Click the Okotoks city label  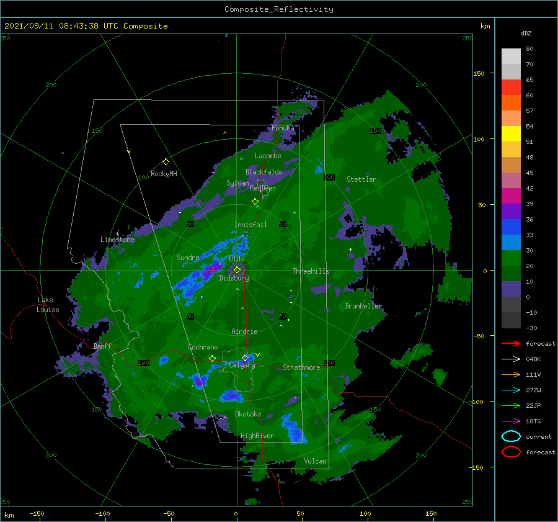(x=248, y=414)
